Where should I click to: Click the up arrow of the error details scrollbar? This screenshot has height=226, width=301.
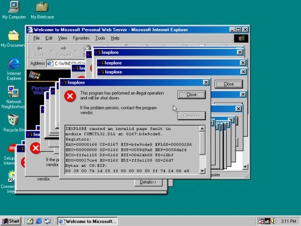tap(202, 128)
